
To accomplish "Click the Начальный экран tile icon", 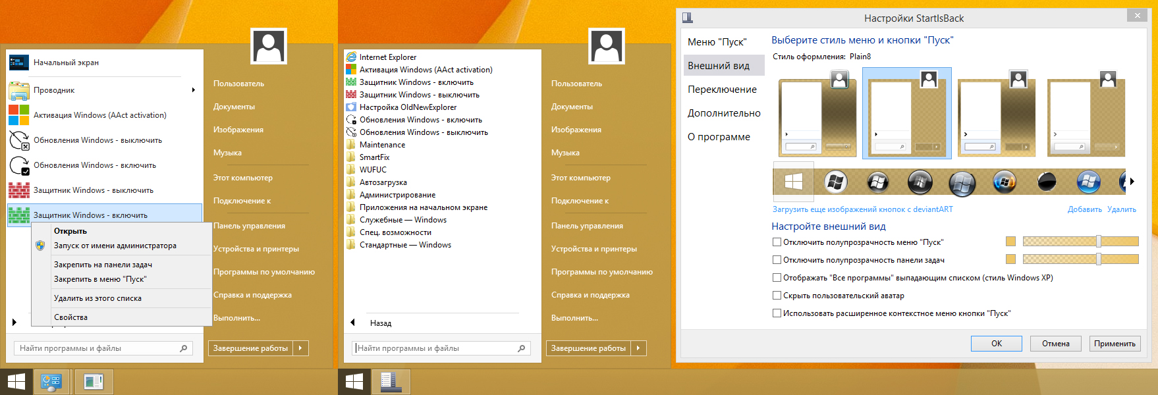I will pos(19,63).
